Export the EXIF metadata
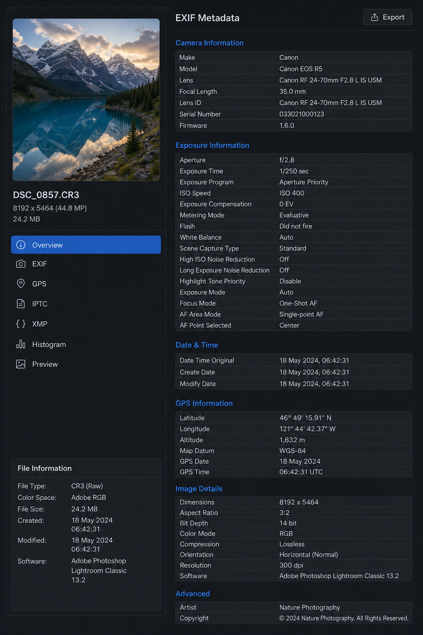Image resolution: width=423 pixels, height=635 pixels. (387, 17)
